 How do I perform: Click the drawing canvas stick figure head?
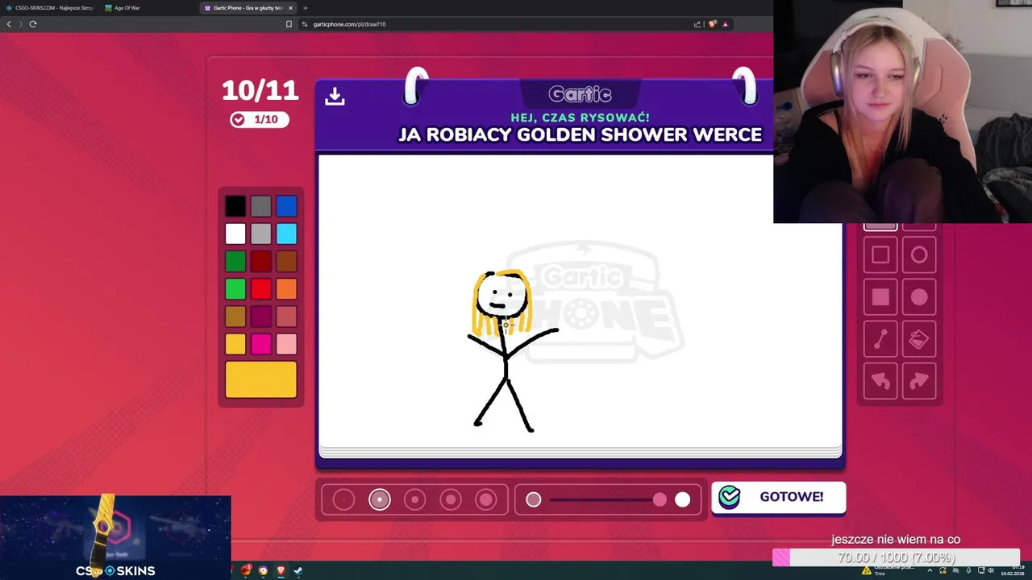[x=501, y=296]
